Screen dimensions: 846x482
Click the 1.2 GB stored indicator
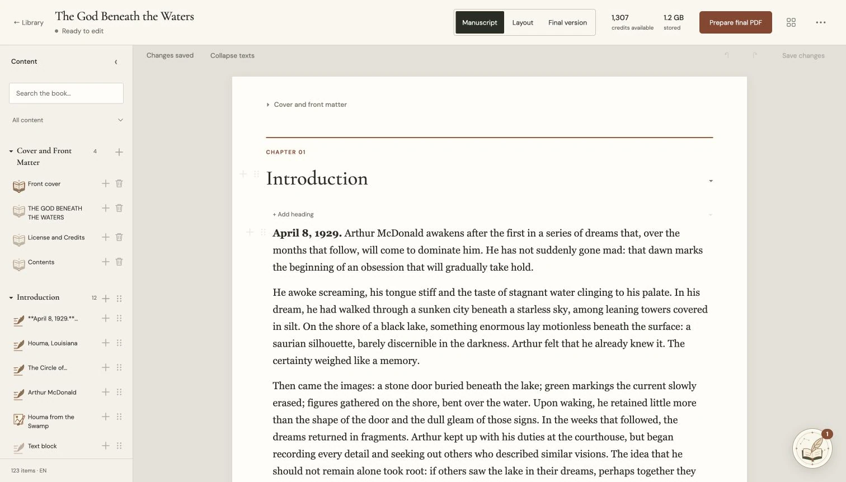point(673,22)
